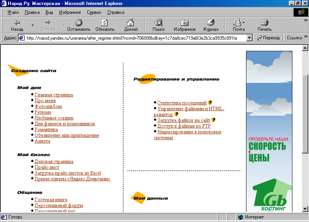This screenshot has width=309, height=222.
Task: Click the scrollbar down arrow
Action: pyautogui.click(x=305, y=209)
